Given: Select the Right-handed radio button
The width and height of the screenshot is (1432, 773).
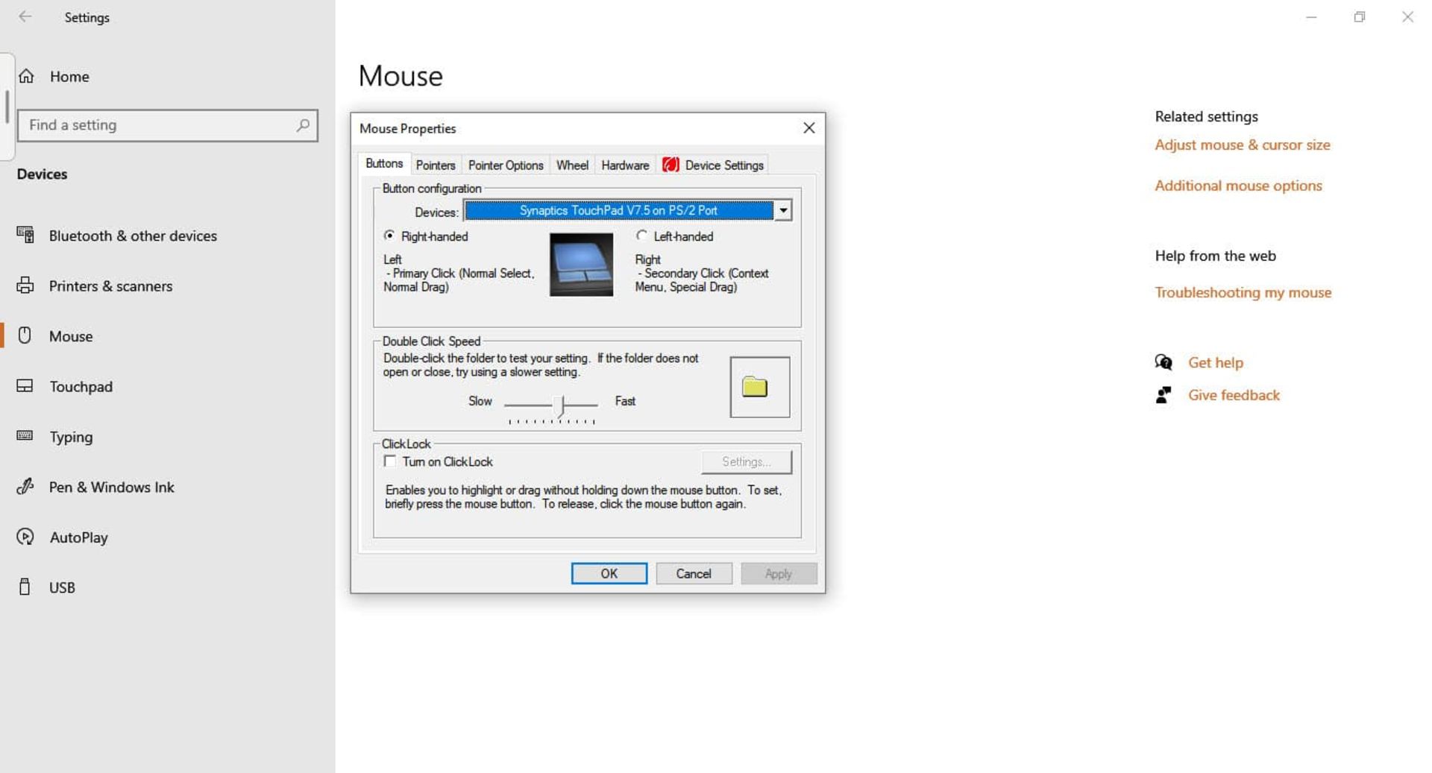Looking at the screenshot, I should (x=389, y=236).
